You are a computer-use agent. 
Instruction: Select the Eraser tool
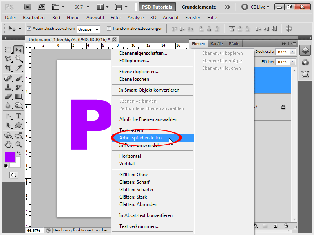8,96
